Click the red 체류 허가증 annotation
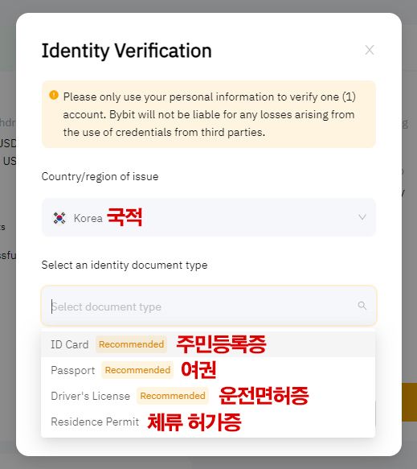Image resolution: width=417 pixels, height=469 pixels. pos(194,422)
